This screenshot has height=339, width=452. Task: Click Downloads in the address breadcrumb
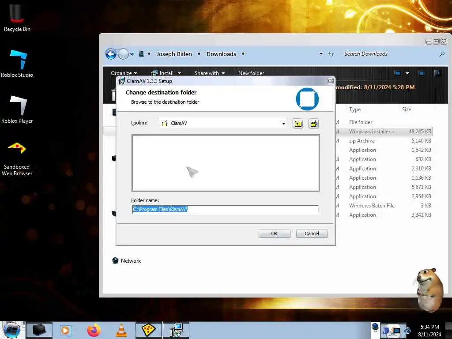(x=221, y=54)
